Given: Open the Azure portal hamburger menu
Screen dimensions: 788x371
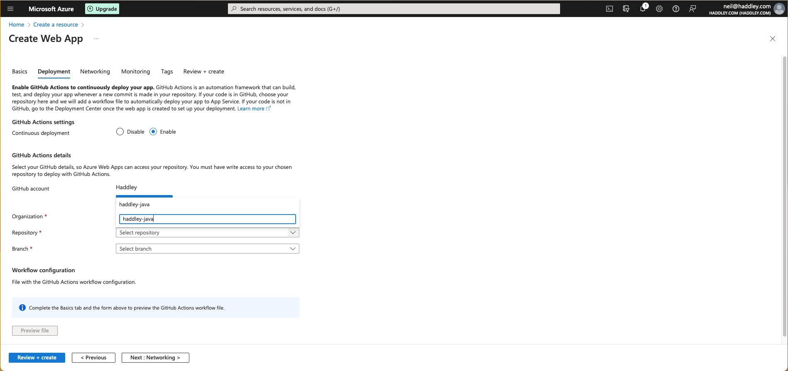Looking at the screenshot, I should [x=11, y=9].
